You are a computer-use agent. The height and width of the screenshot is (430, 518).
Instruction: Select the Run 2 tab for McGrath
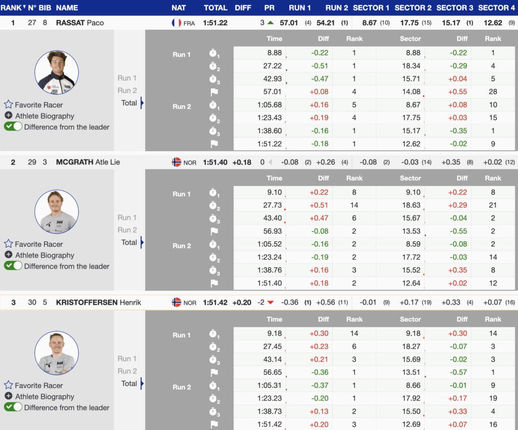(127, 230)
